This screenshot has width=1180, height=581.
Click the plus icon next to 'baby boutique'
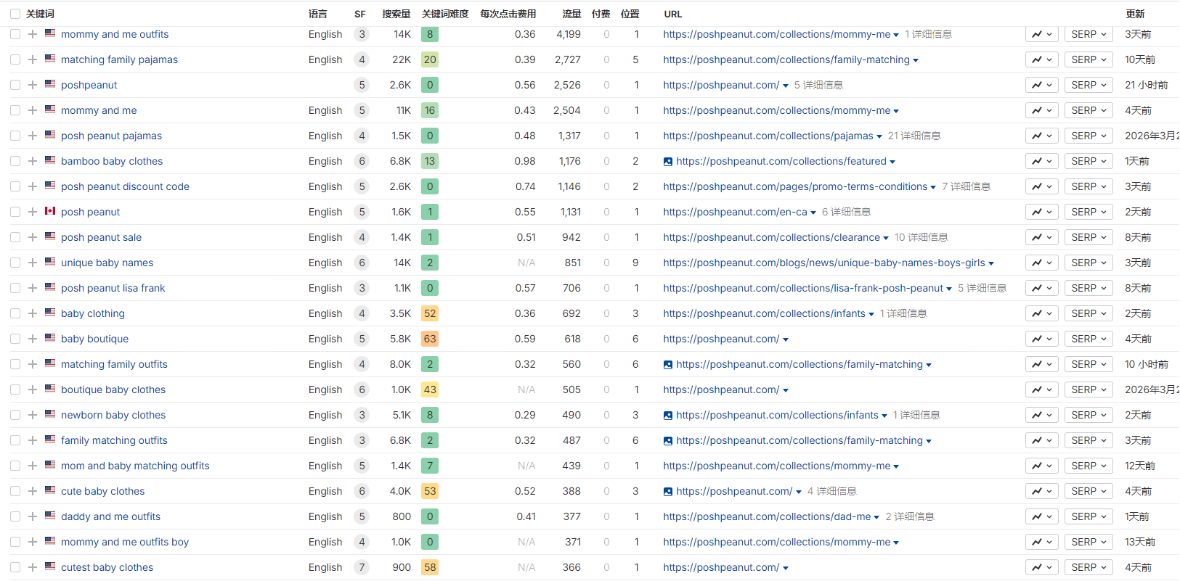pos(33,339)
